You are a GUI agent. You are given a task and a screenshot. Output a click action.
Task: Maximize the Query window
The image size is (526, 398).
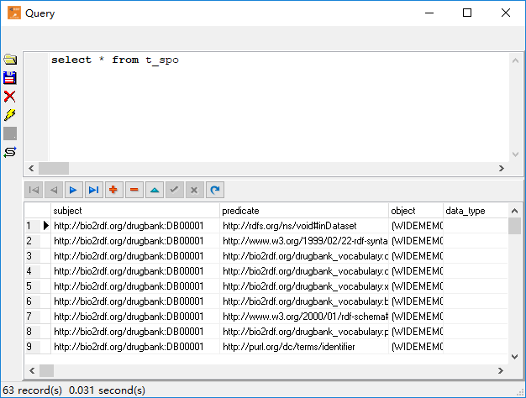click(x=467, y=13)
